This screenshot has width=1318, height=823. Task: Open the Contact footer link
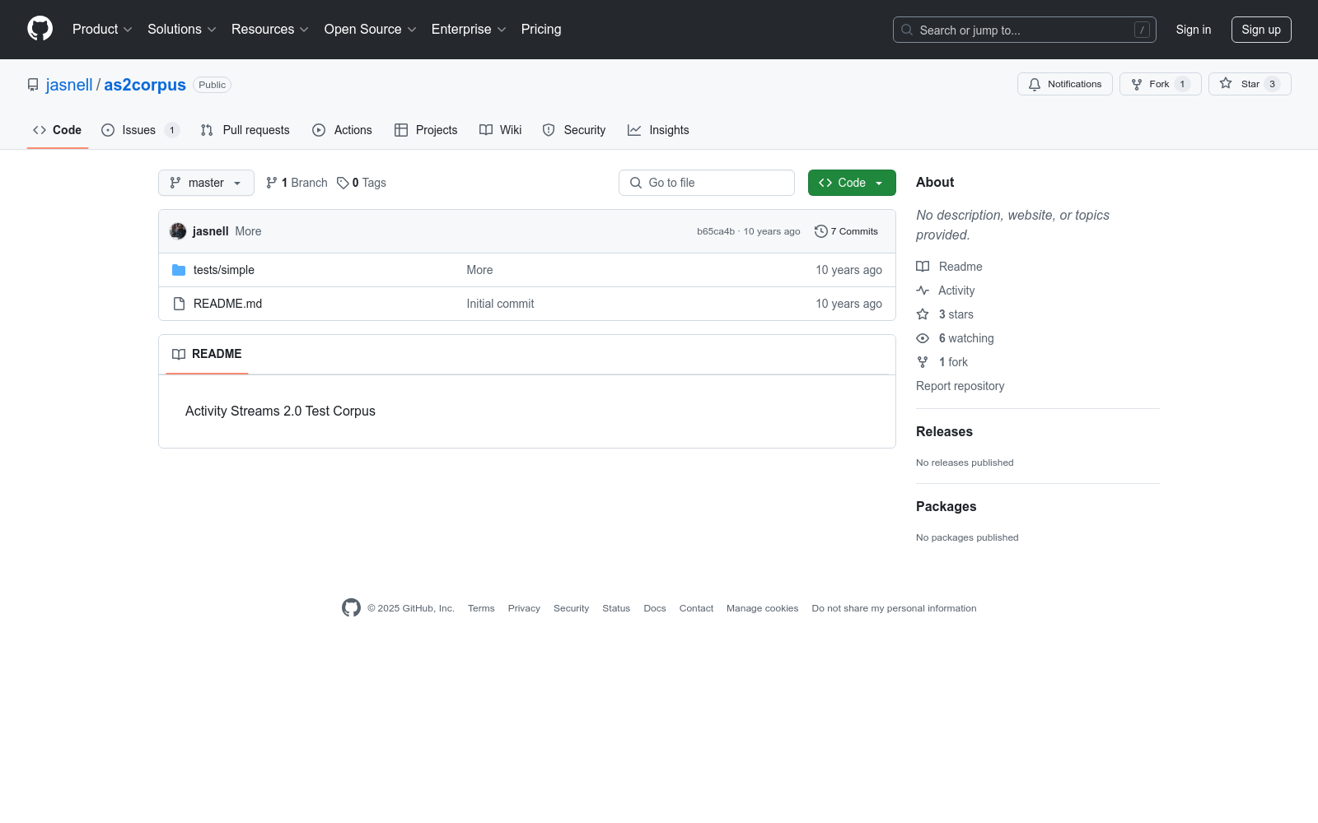[x=696, y=608]
